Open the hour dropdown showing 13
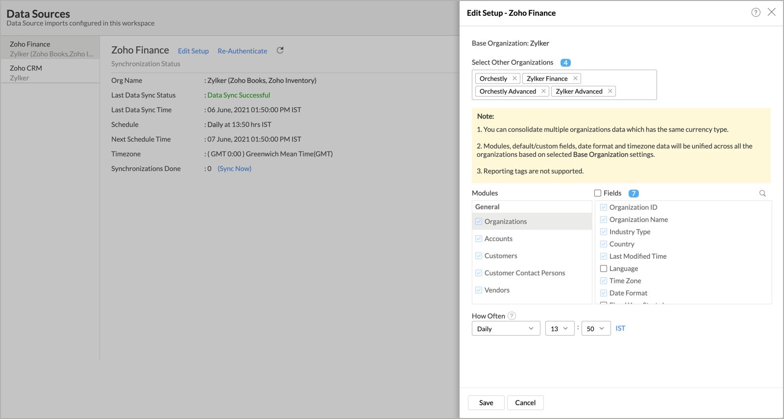This screenshot has width=784, height=419. click(560, 328)
